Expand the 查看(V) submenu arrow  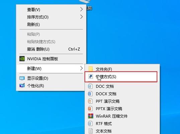click(x=81, y=9)
